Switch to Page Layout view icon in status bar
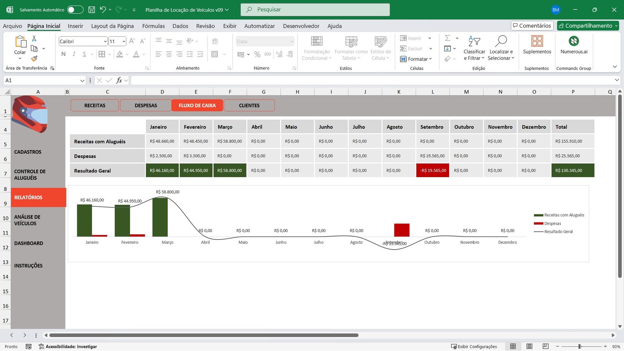This screenshot has width=624, height=351. coord(529,346)
